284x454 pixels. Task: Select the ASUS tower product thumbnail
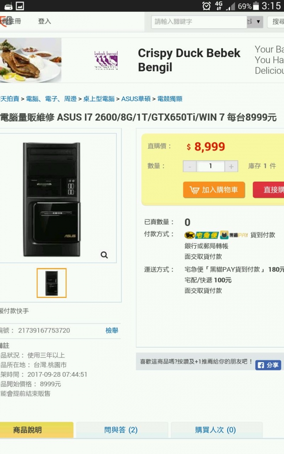point(52,283)
